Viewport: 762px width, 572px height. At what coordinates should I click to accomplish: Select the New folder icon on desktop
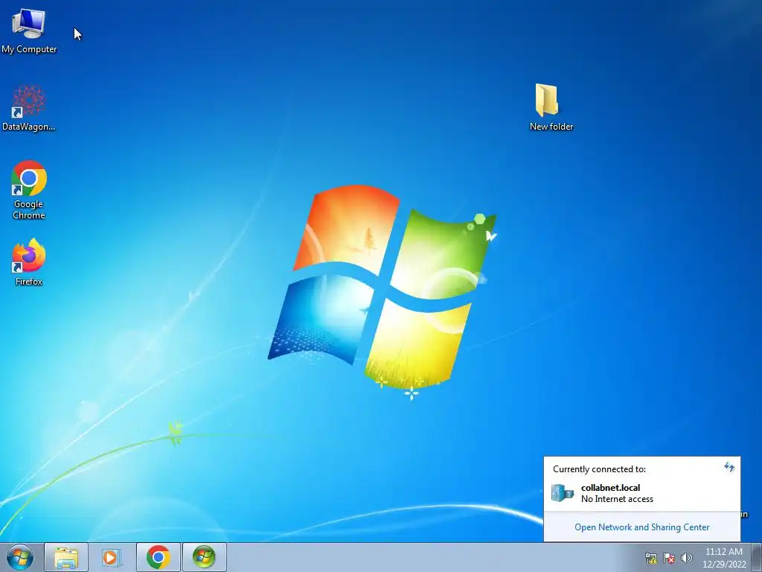(x=551, y=107)
